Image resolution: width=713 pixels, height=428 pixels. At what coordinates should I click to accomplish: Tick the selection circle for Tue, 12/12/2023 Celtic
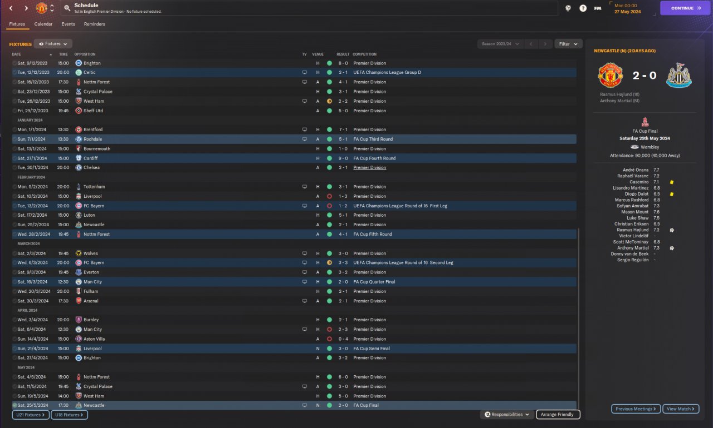tap(14, 73)
